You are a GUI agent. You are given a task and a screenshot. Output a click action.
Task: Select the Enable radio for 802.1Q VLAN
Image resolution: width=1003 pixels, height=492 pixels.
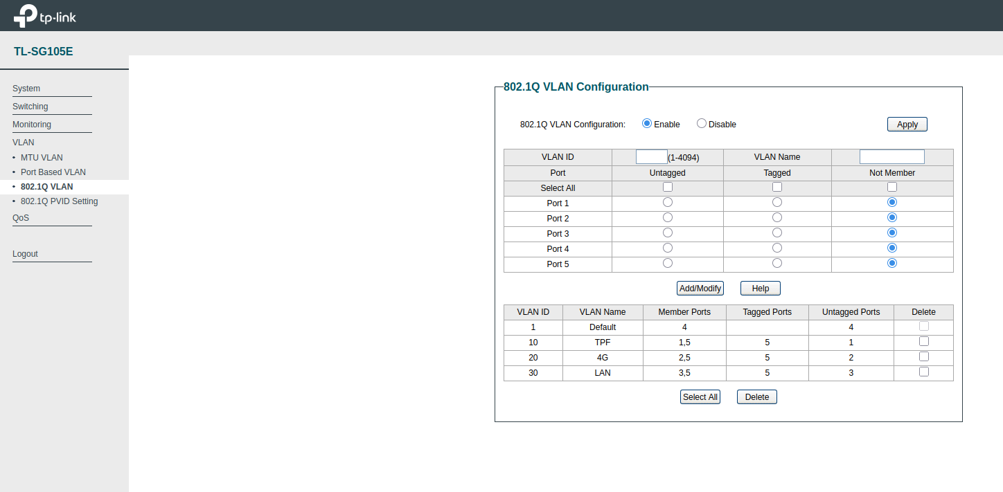click(647, 123)
